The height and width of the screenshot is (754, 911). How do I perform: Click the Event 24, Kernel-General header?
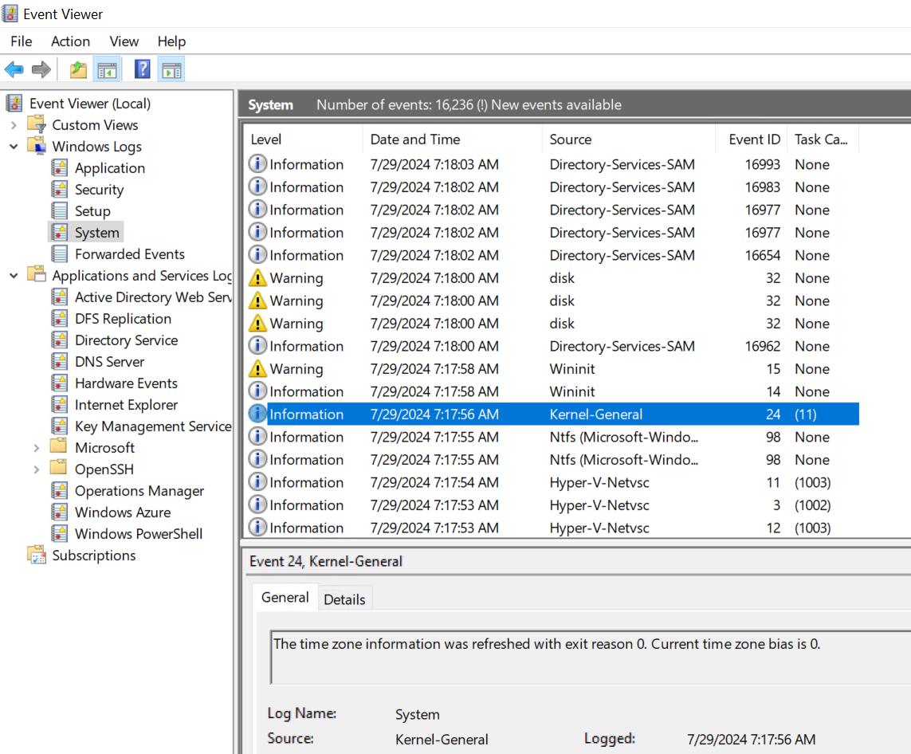pos(326,561)
